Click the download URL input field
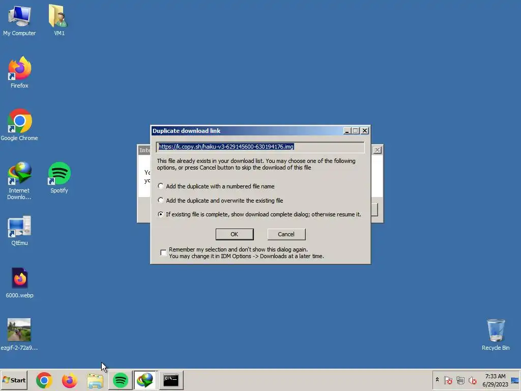 click(260, 147)
